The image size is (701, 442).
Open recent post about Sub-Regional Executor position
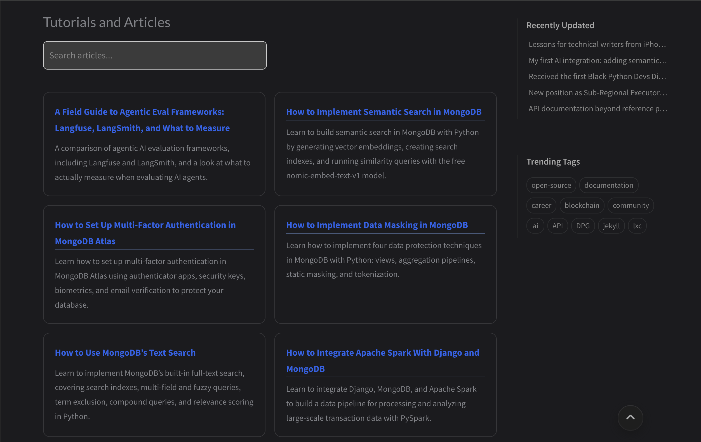(x=598, y=92)
